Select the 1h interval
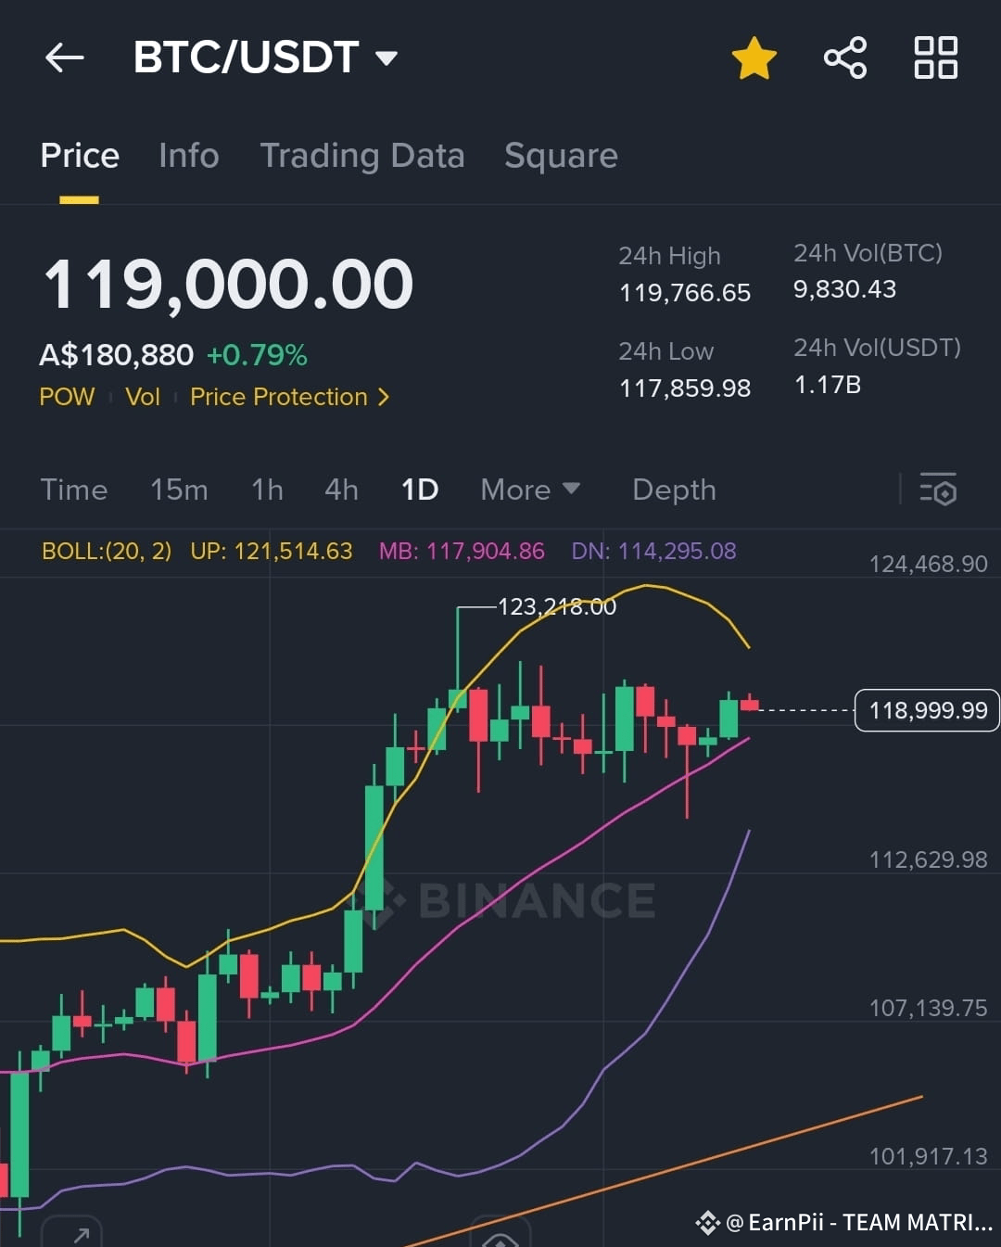 (x=267, y=490)
